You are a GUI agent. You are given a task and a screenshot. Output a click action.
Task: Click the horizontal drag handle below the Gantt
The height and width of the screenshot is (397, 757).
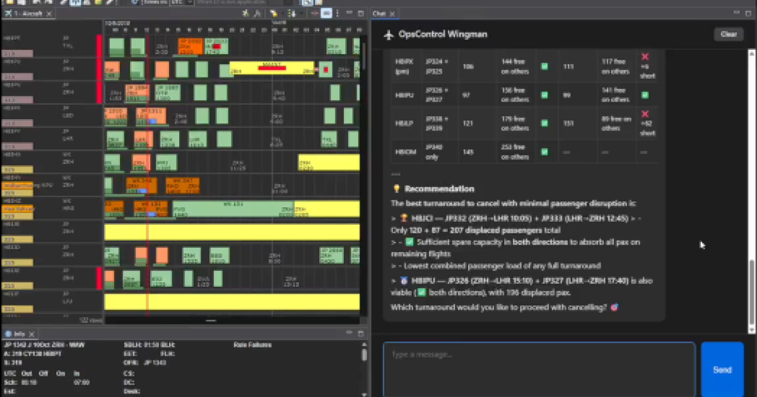pos(211,321)
